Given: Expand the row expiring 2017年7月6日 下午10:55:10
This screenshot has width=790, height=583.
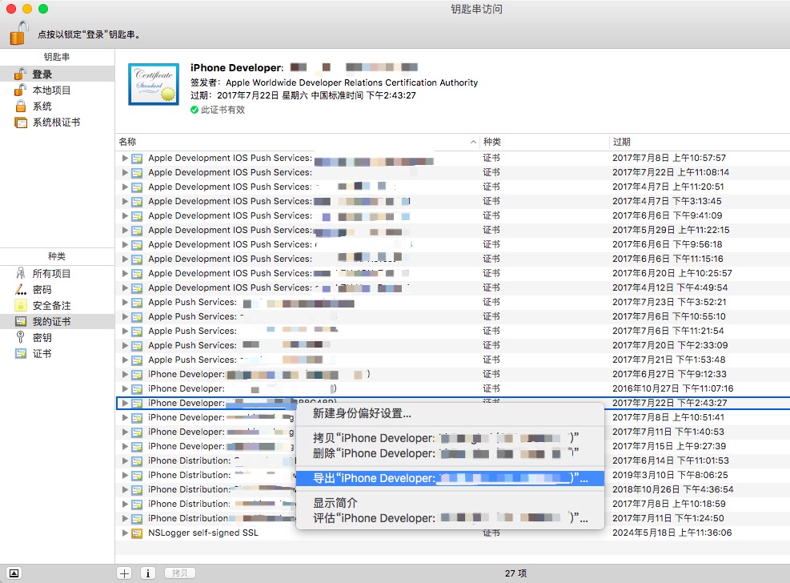Looking at the screenshot, I should [x=124, y=316].
